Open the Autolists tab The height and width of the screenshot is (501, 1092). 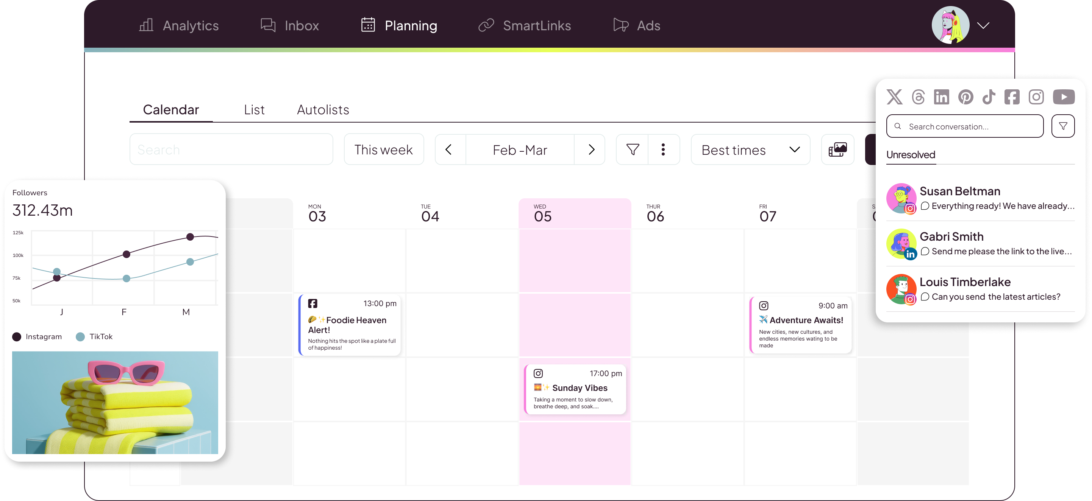pos(323,109)
